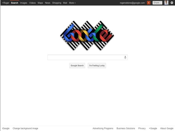This screenshot has height=131, width=175.
Task: Open the settings gear icon
Action: pyautogui.click(x=172, y=3)
